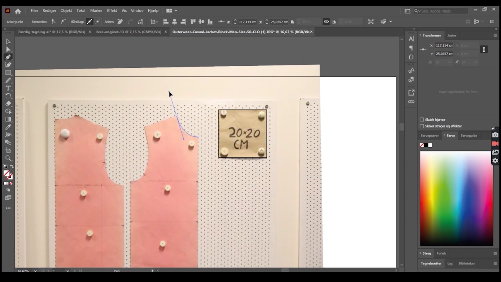Open the zoom level dropdown at bottom
This screenshot has width=501, height=282.
35,271
